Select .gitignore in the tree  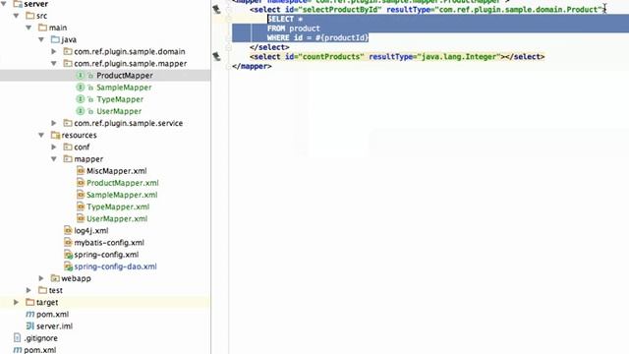point(40,338)
